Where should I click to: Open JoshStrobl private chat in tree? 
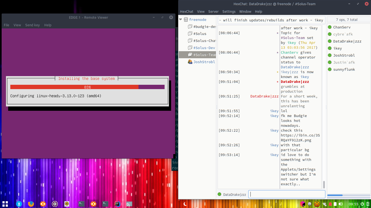pos(204,62)
